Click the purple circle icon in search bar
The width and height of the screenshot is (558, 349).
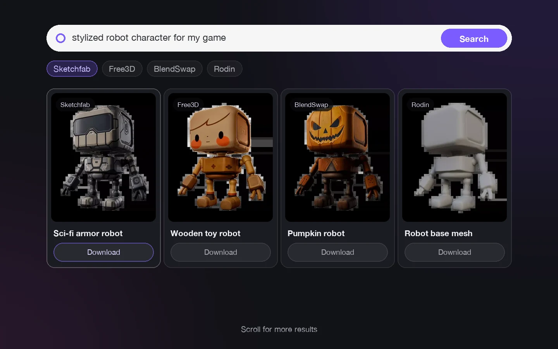(60, 38)
